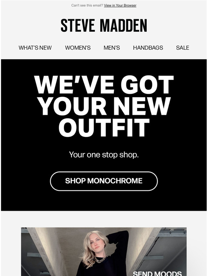Select the Men's navigation link

click(x=112, y=48)
